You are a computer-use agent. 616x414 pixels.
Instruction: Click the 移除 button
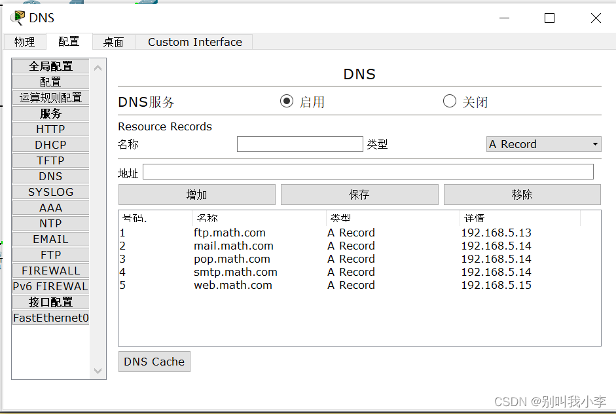tap(522, 195)
